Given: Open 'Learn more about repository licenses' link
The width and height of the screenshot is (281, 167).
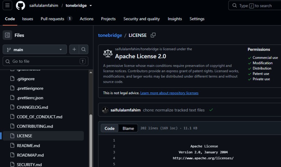Looking at the screenshot, I should pos(169,93).
